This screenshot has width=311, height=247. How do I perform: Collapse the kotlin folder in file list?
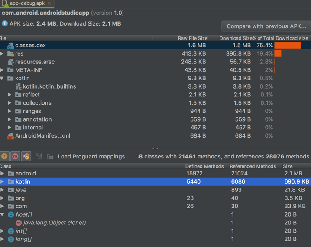[x=2, y=78]
